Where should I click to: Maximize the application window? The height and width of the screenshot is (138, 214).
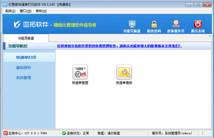[x=198, y=5]
